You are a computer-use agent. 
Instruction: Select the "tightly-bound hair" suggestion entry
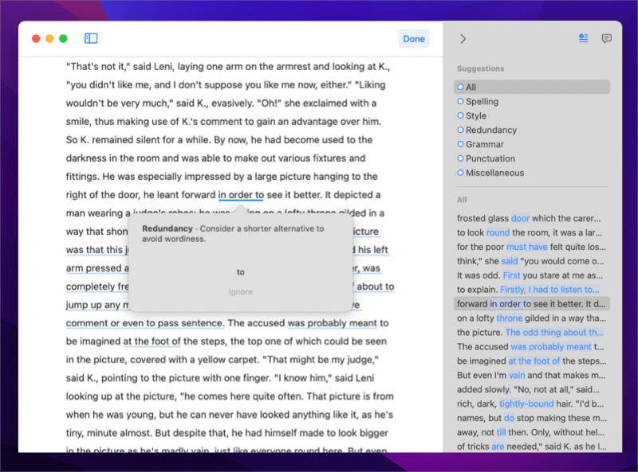pyautogui.click(x=531, y=404)
